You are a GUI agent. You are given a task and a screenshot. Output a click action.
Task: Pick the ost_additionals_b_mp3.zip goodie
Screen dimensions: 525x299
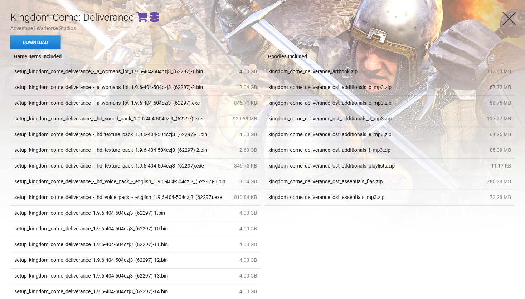tap(330, 87)
